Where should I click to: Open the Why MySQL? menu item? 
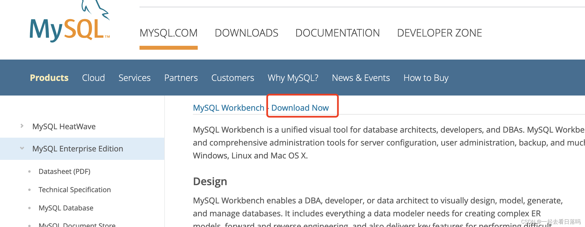point(293,78)
